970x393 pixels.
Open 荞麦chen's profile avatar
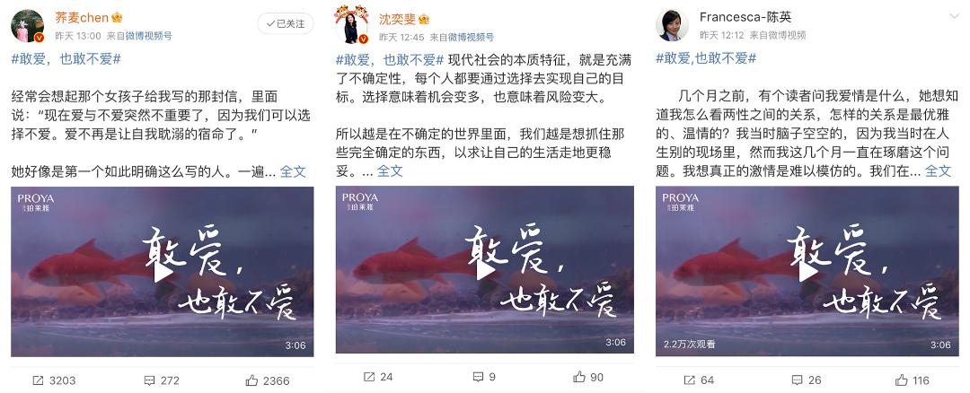tap(28, 26)
